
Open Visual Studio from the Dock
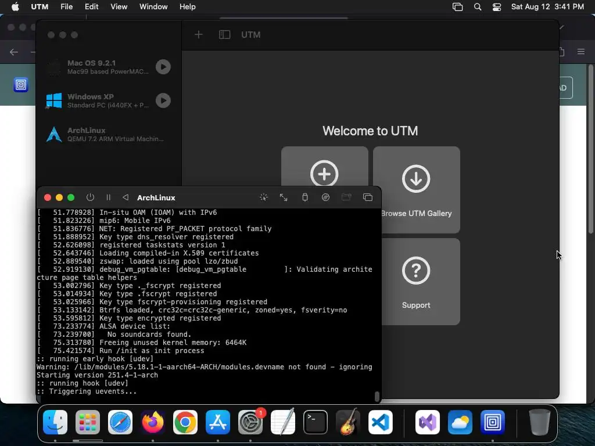(x=428, y=422)
